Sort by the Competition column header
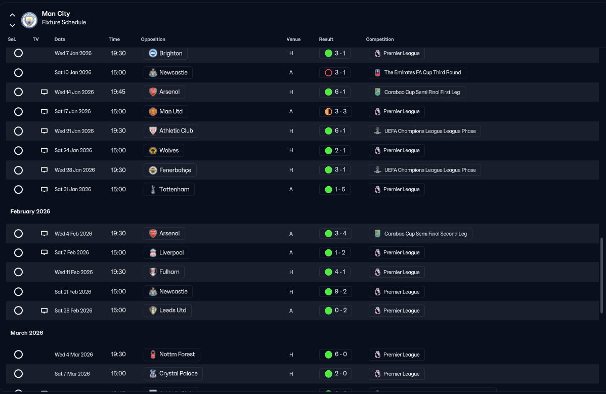Screen dimensions: 606x394 (380, 39)
